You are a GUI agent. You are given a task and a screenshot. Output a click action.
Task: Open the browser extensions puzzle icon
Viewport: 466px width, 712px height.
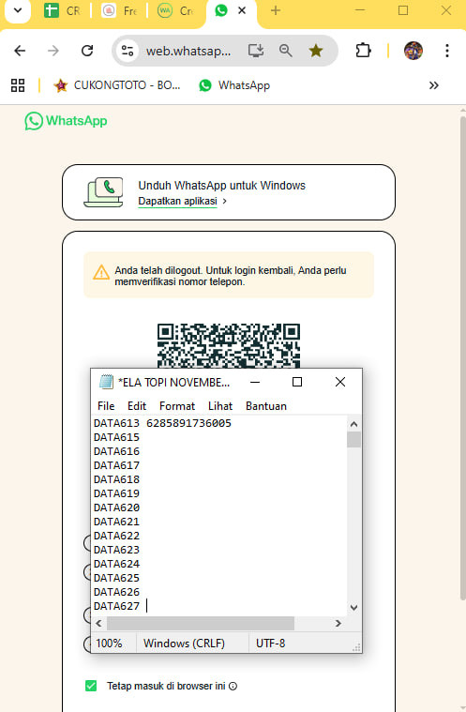(x=363, y=51)
